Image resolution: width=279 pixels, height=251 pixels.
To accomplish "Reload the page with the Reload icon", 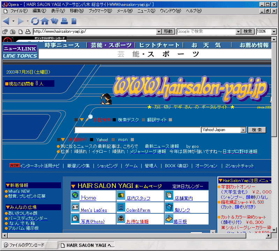I will click(x=35, y=21).
